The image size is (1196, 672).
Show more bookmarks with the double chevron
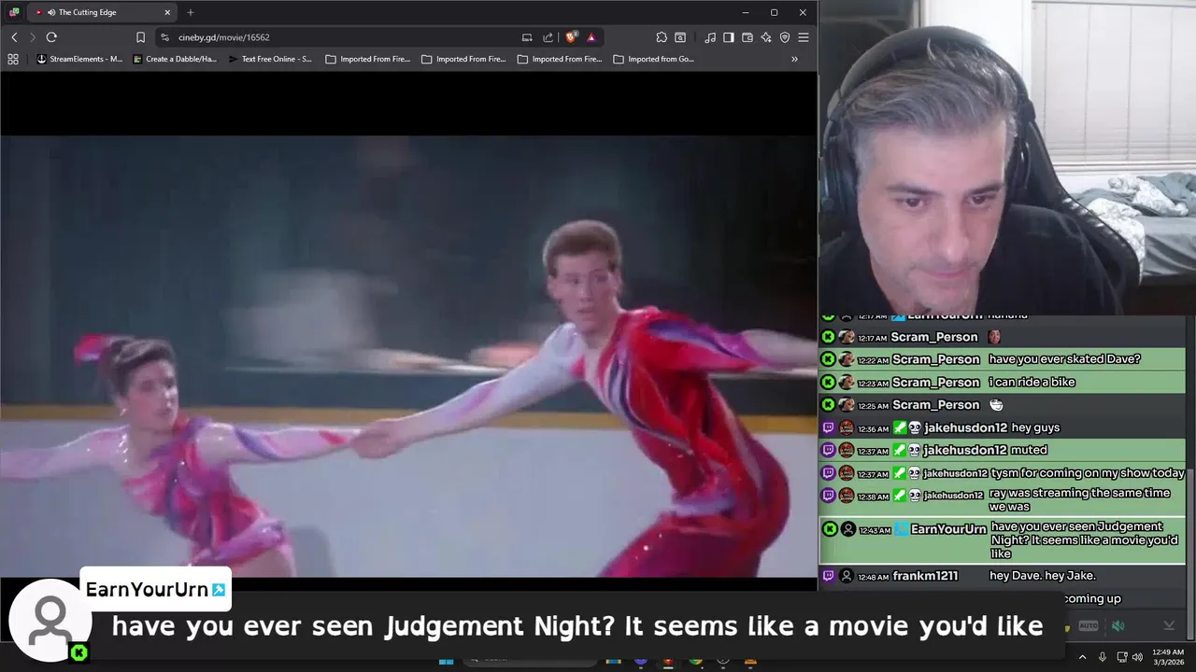(794, 59)
